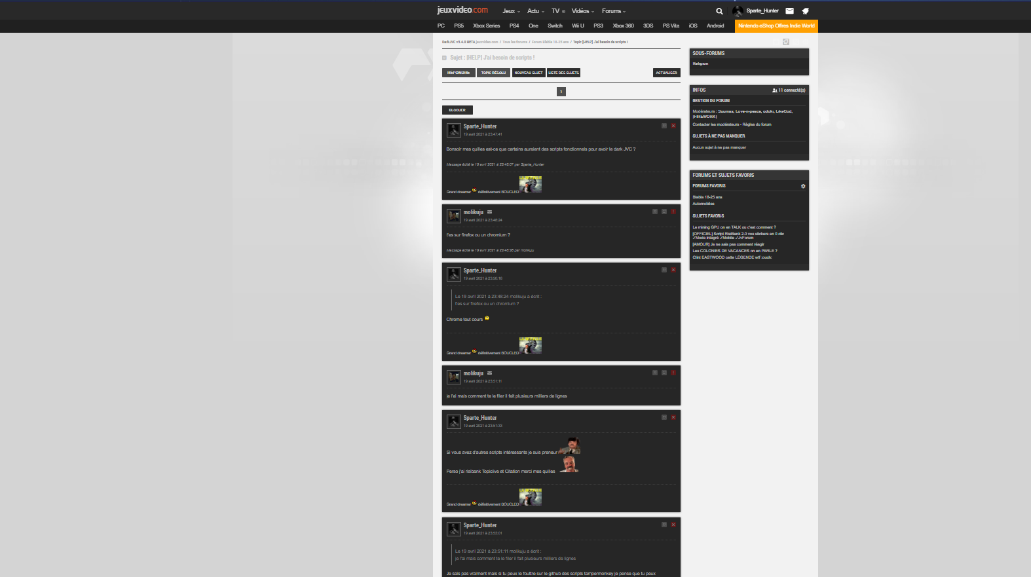
Task: Open Script RisiBank 2.0 favorite topic
Action: tap(738, 236)
